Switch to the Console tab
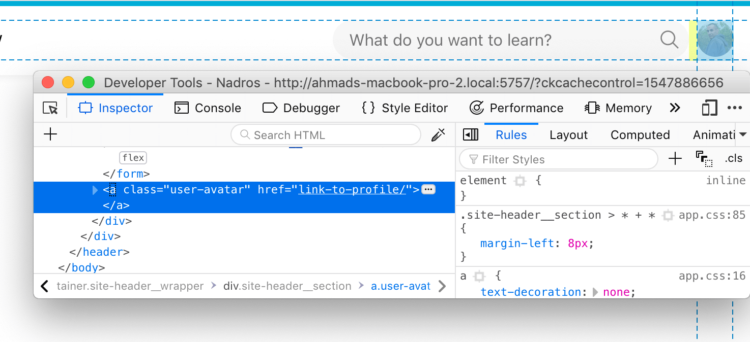Screen dimensions: 750x342 208,108
